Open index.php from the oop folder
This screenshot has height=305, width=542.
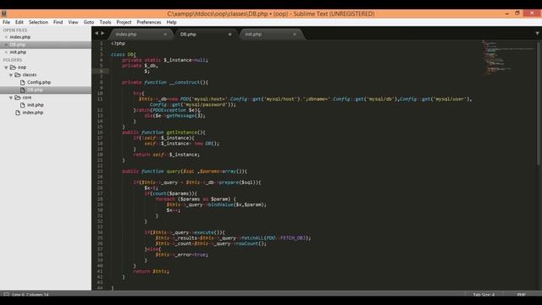coord(33,113)
